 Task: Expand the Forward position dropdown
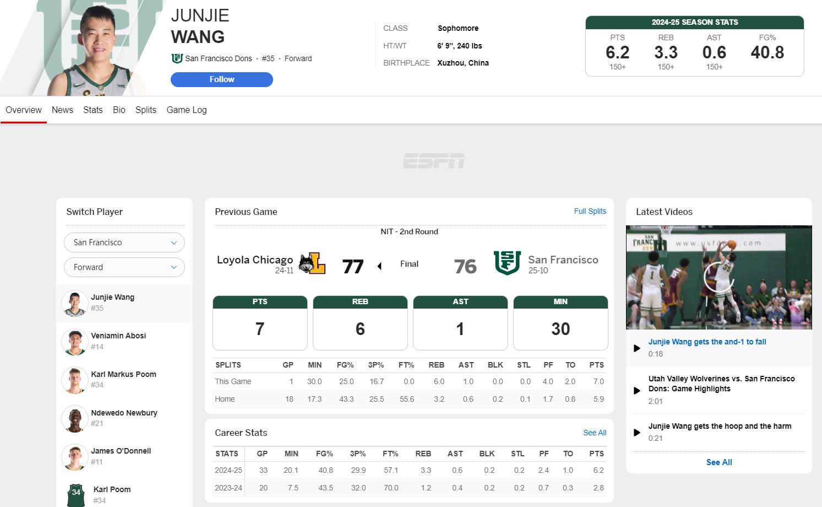[x=124, y=267]
